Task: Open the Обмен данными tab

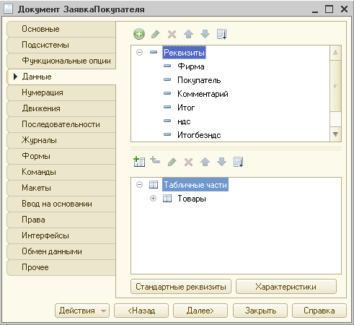Action: pyautogui.click(x=61, y=251)
